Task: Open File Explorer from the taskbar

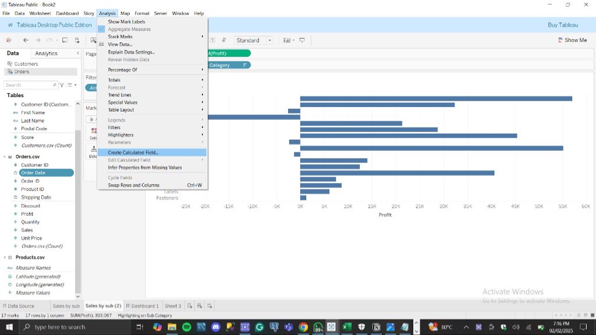Action: tap(172, 327)
